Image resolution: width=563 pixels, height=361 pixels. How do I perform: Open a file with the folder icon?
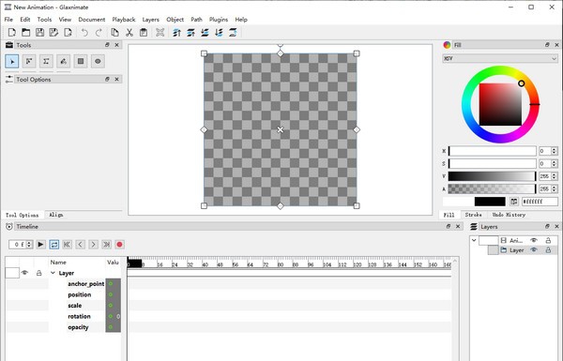pos(26,33)
